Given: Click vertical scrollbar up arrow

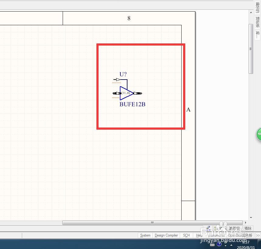Looking at the screenshot, I should tap(251, 12).
